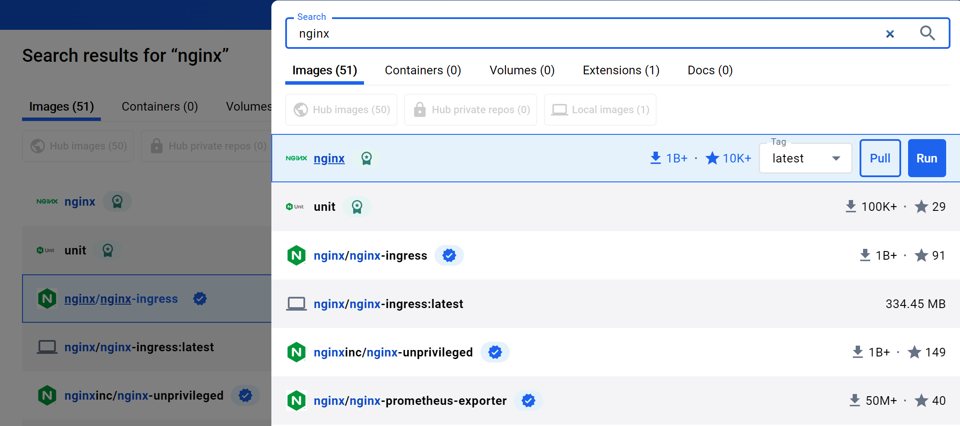Click the laptop icon for nginx-ingress:latest local image

tap(296, 304)
